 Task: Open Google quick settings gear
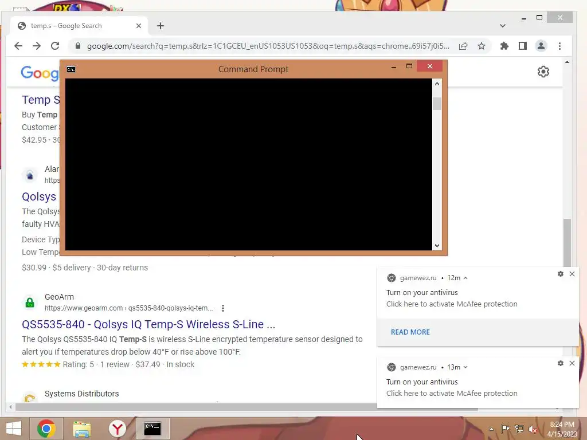543,72
